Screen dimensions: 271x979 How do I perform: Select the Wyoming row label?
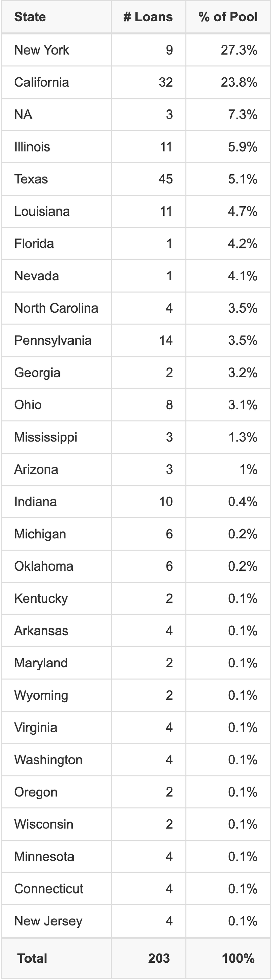click(x=41, y=695)
